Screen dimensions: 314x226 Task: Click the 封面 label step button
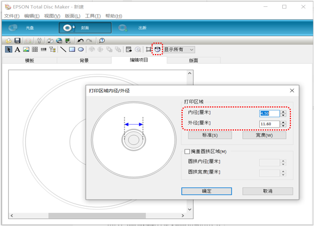(x=85, y=28)
